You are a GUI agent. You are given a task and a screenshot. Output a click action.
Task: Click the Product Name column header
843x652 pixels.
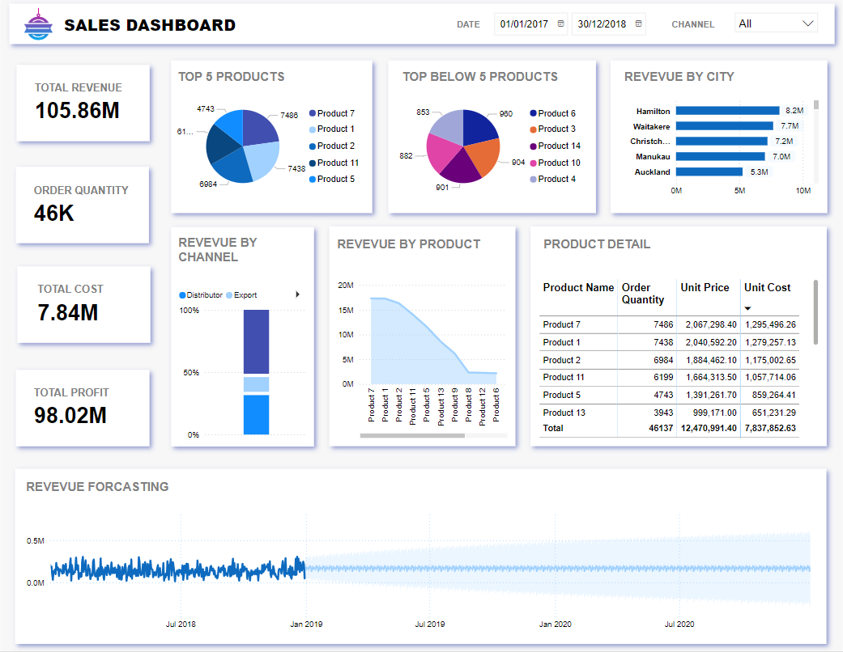click(x=578, y=287)
